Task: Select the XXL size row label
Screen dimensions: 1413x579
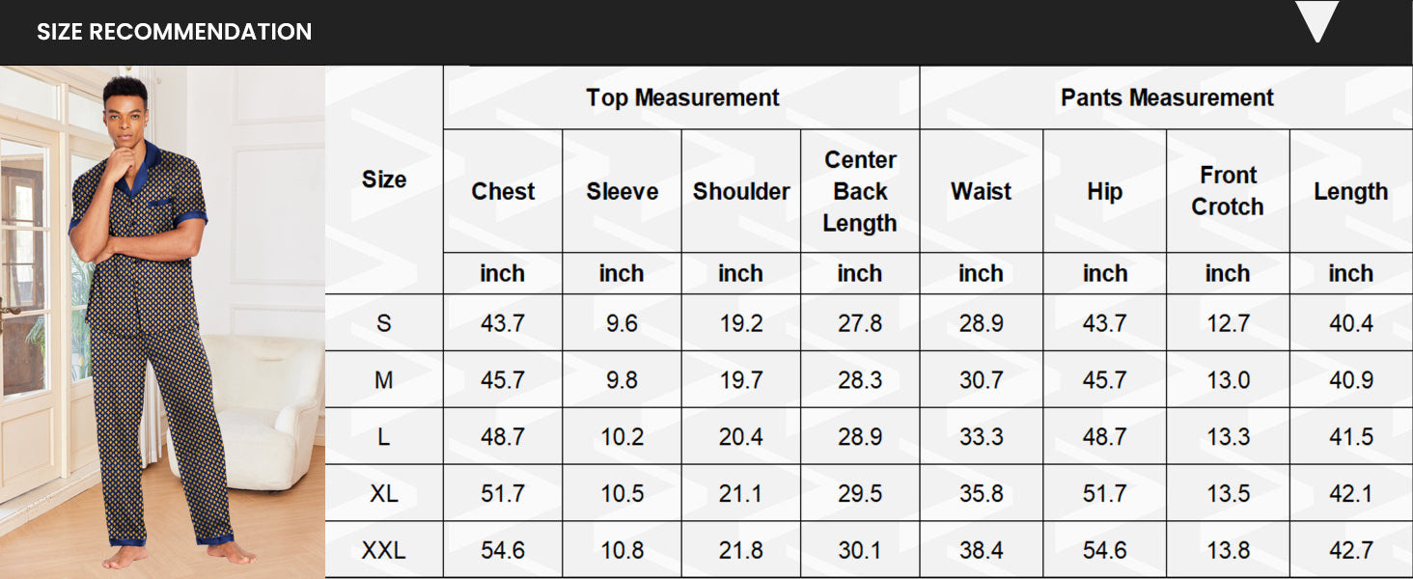Action: [384, 550]
